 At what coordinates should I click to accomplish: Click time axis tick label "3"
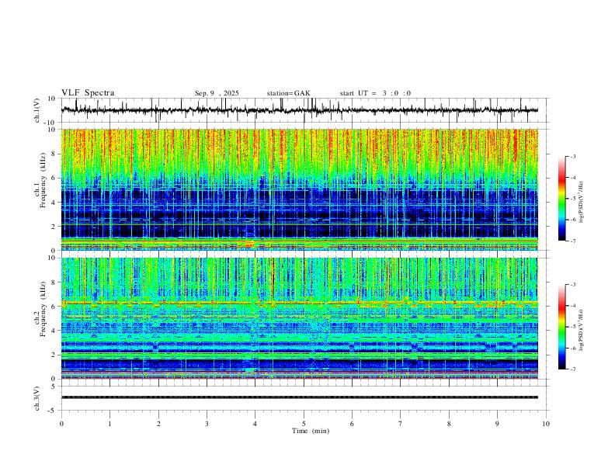click(207, 424)
